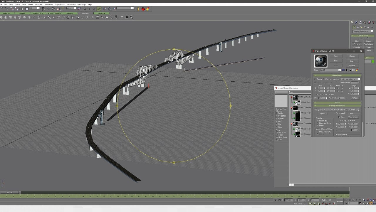Activate the Select and Move tool
Screen dimensions: 376x212
coord(49,9)
